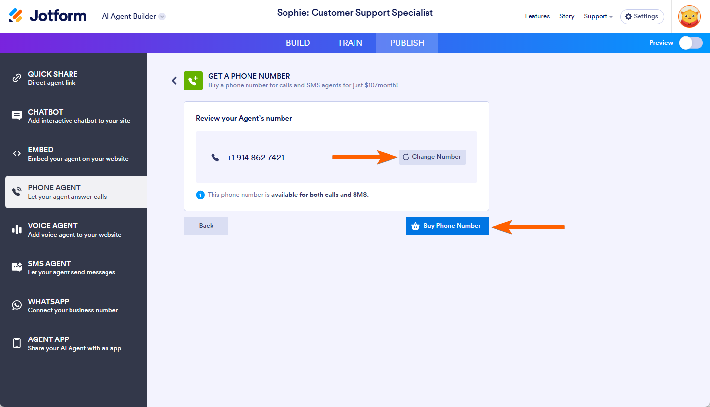Screen dimensions: 710x407
Task: Click the Buy Phone Number button
Action: (447, 226)
